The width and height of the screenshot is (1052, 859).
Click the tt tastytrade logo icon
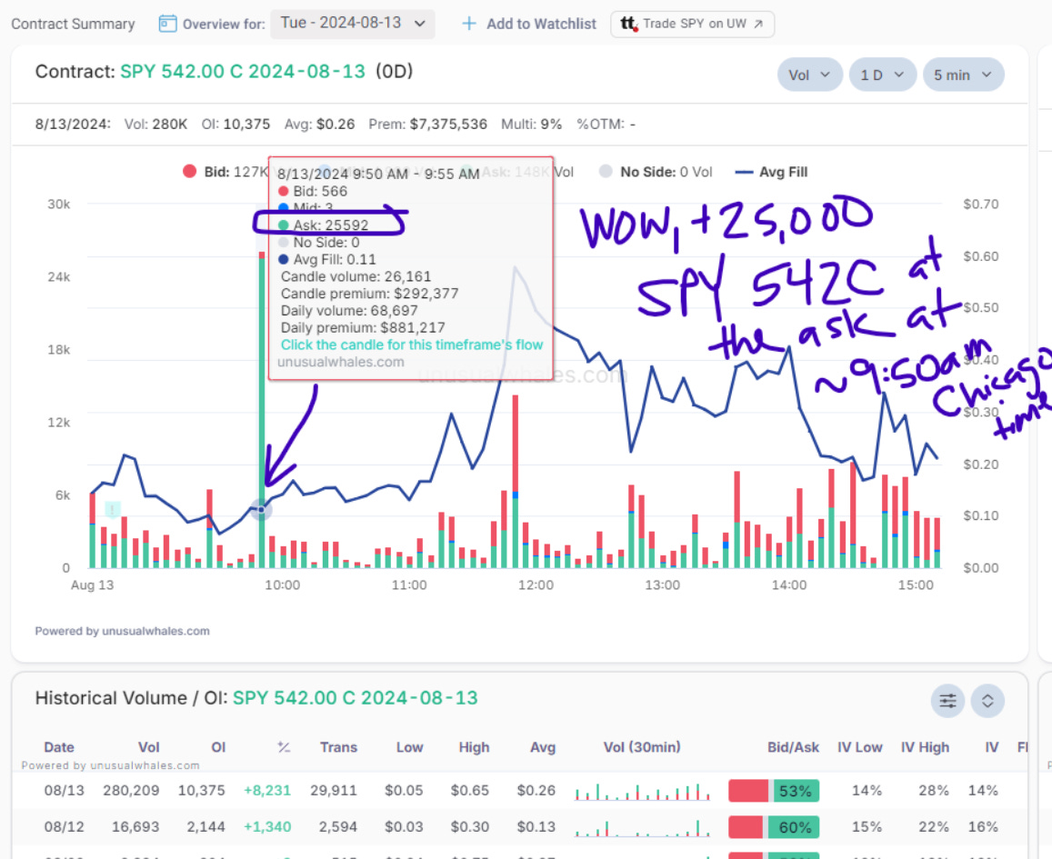coord(628,25)
